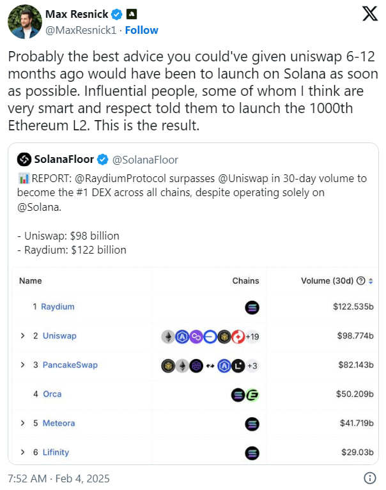386x490 pixels.
Task: Expand the Meteora row
Action: (22, 423)
